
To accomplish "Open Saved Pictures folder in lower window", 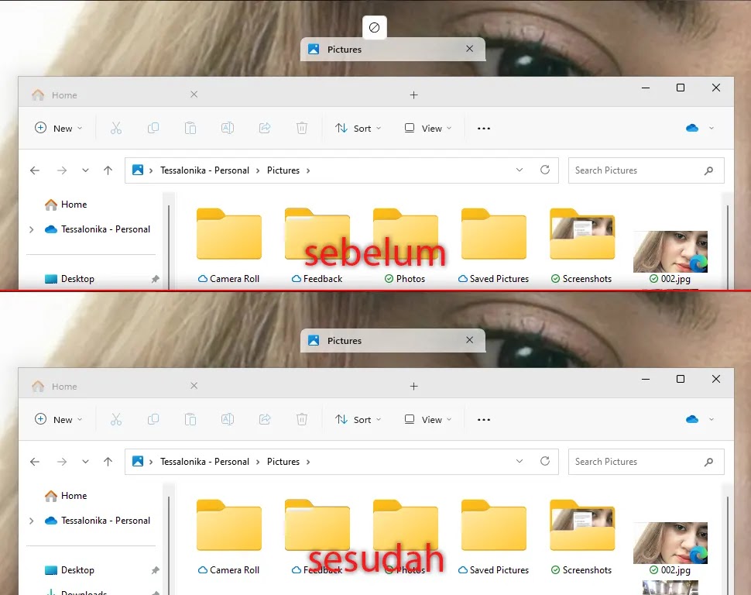I will pos(493,536).
